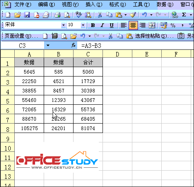Click the Save floppy disk icon
Viewport: 194px width, 187px height.
tap(27, 15)
